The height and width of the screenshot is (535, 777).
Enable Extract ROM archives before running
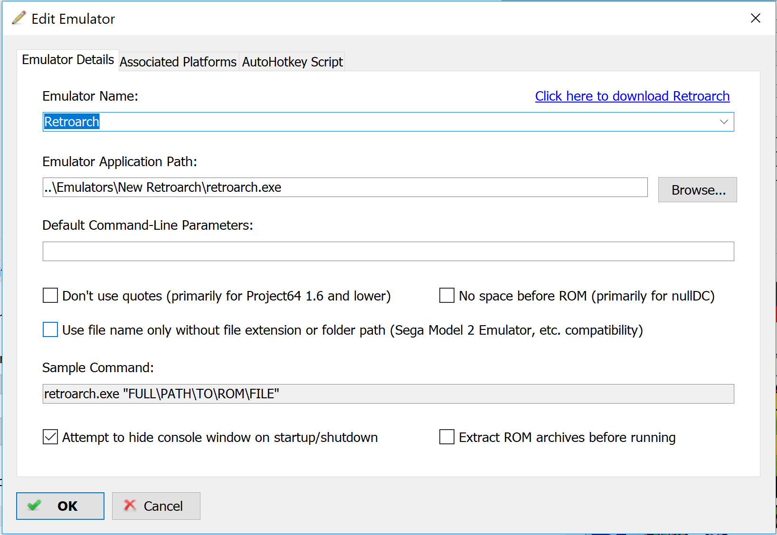447,437
